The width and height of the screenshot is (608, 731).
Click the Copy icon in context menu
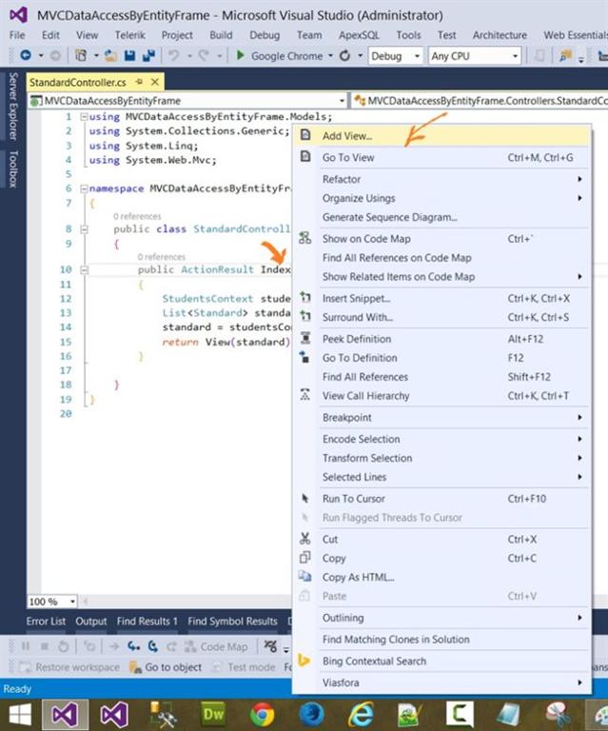click(305, 558)
